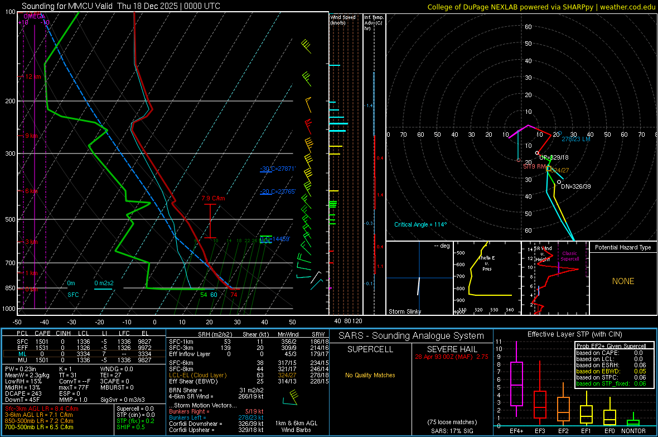Click the sounding title for MMCU
Screen dimensions: 658x437
tap(121, 6)
